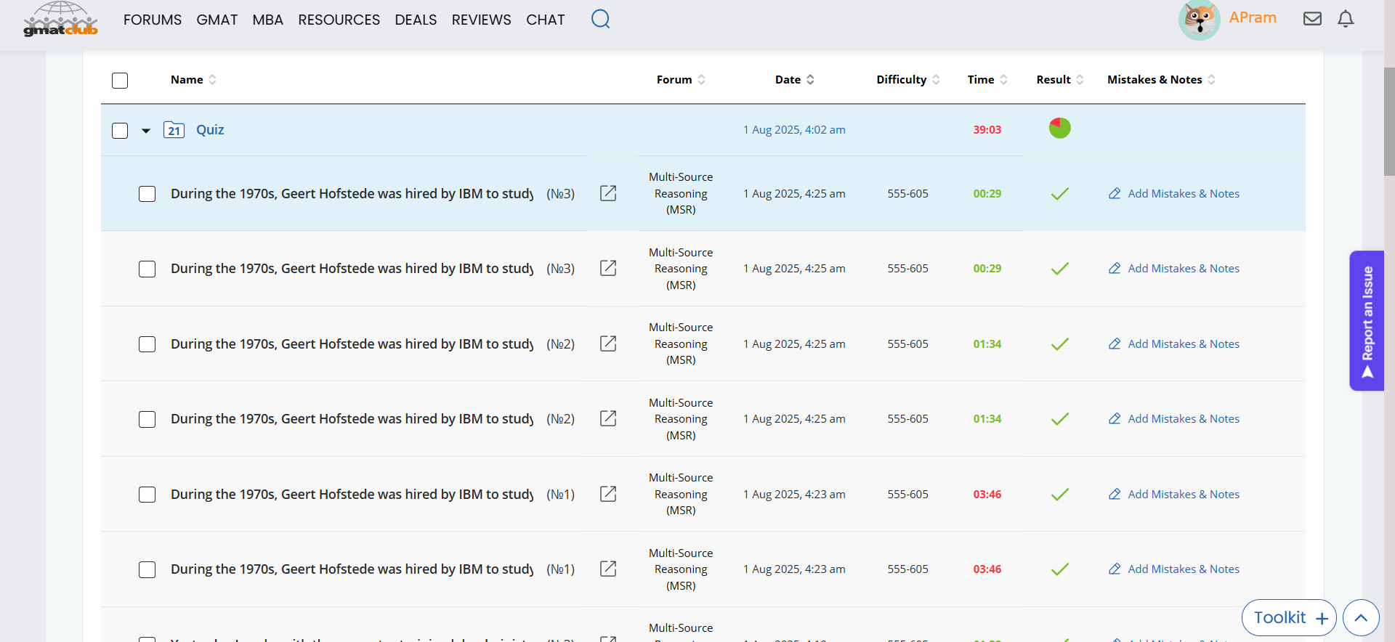The width and height of the screenshot is (1395, 642).
Task: Open the search magnifier icon in navbar
Action: [600, 19]
